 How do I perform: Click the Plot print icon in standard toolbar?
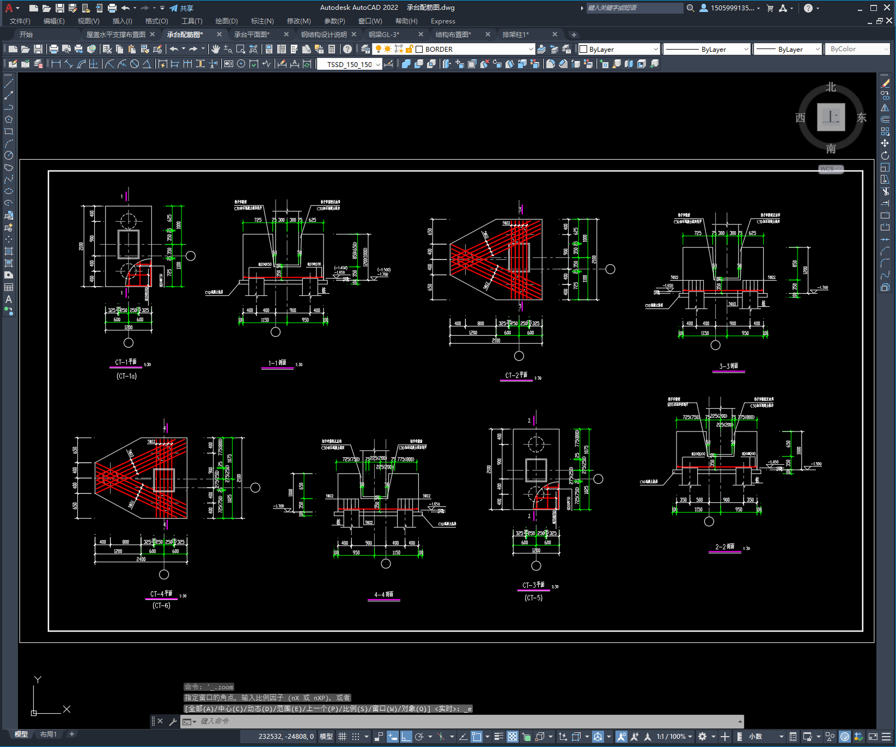[x=54, y=49]
